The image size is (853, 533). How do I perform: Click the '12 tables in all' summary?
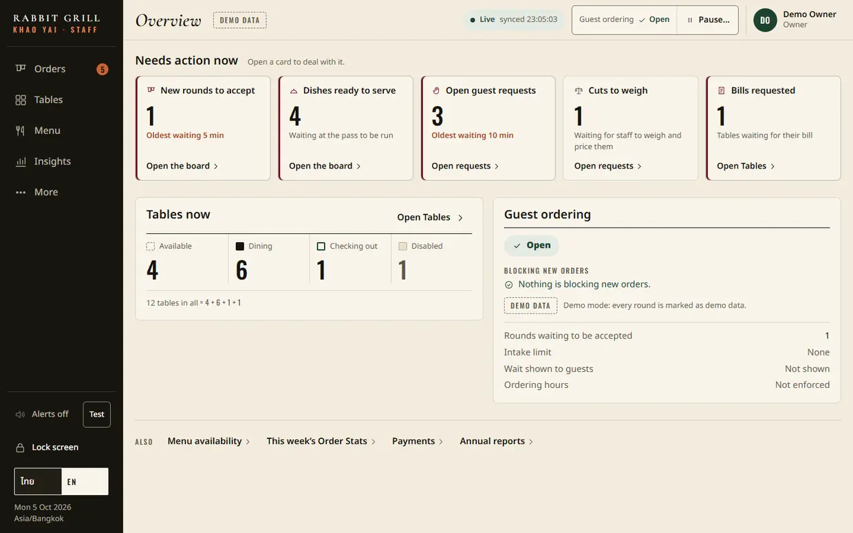193,303
